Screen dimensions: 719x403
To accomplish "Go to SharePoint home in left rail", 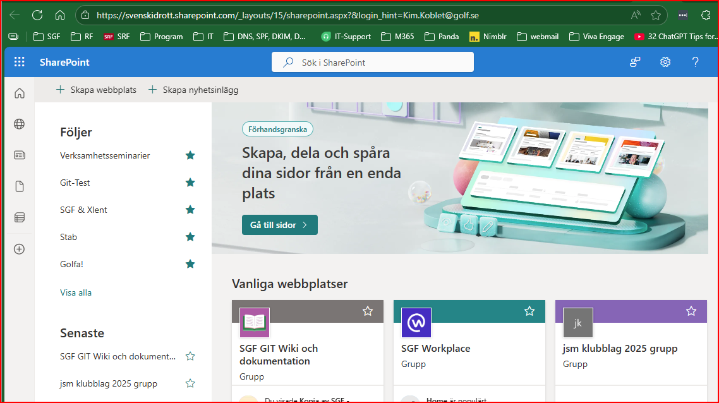I will (19, 93).
